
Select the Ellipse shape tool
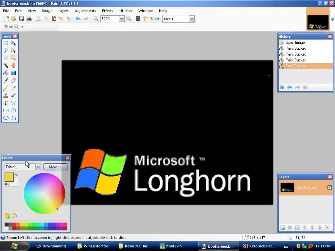tap(6, 118)
